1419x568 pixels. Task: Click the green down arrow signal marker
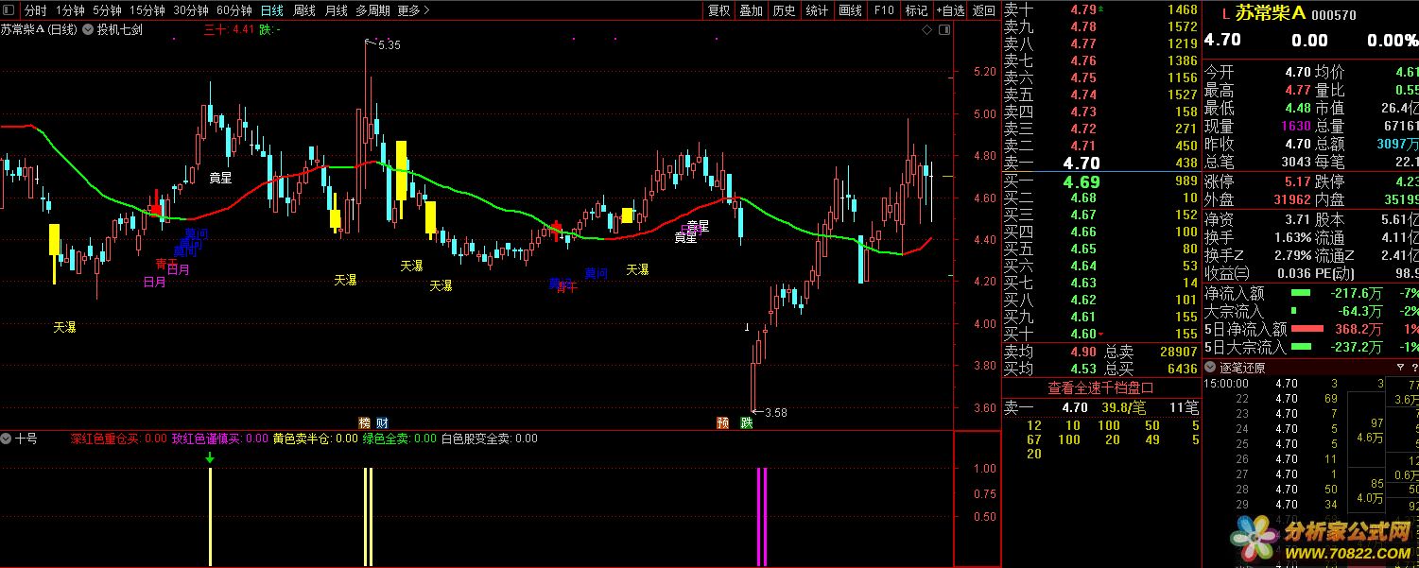point(210,458)
